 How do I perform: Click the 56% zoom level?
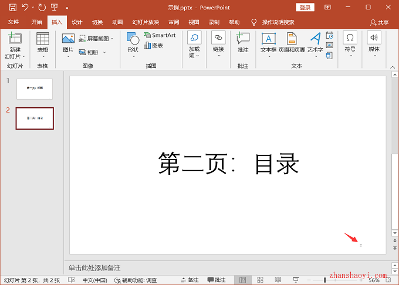(x=374, y=280)
